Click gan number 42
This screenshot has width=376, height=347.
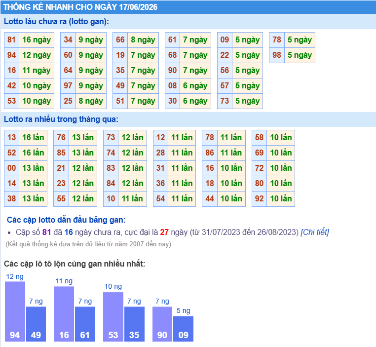pyautogui.click(x=11, y=86)
